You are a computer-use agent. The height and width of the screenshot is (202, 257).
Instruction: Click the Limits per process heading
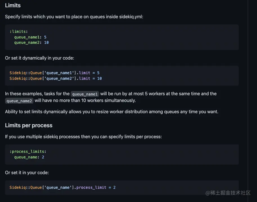pos(29,125)
